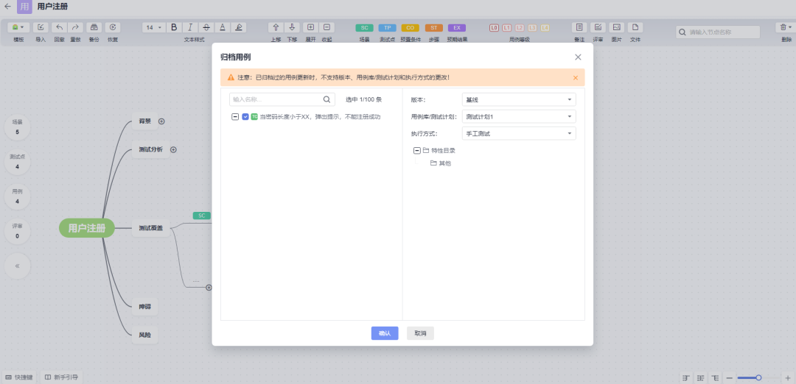This screenshot has width=796, height=384.
Task: Apply the CO precondition tag
Action: [x=411, y=28]
